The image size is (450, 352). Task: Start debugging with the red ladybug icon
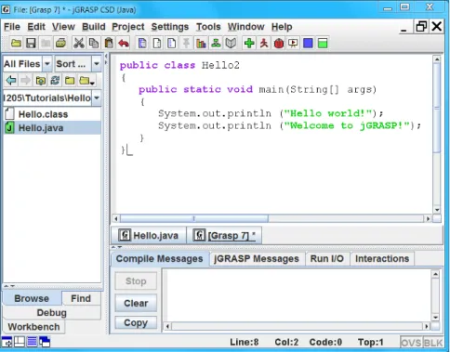pos(279,43)
